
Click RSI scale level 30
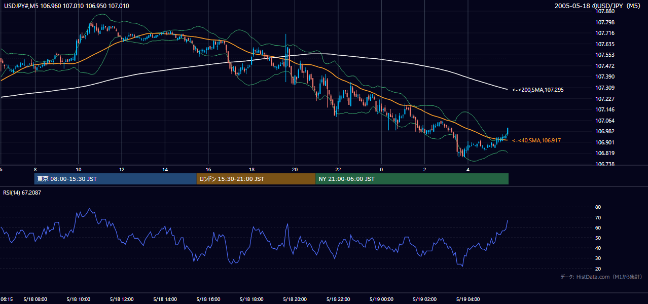point(598,258)
